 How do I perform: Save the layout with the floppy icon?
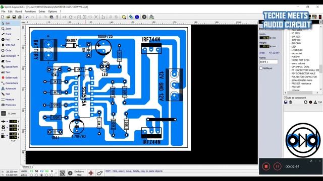14,17
